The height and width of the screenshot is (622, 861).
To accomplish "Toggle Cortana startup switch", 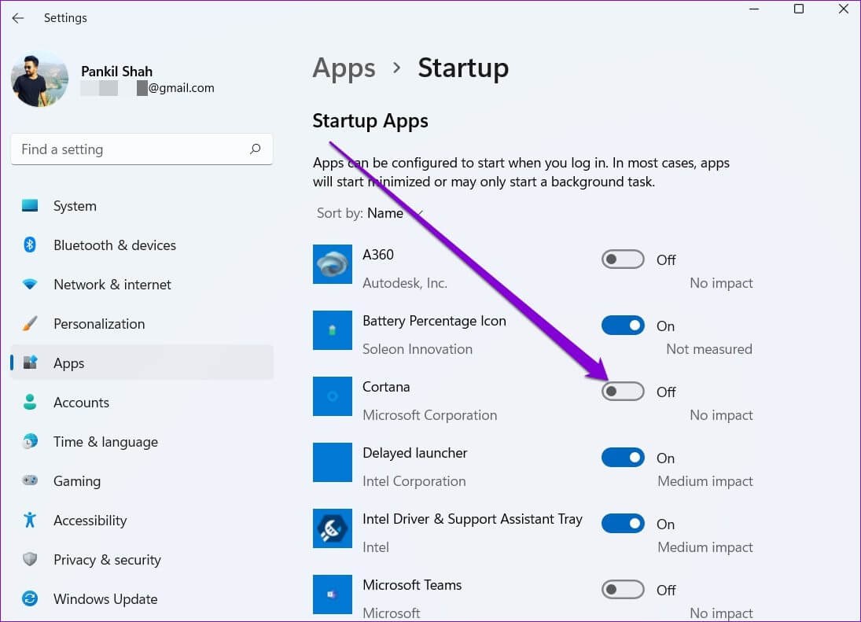I will pyautogui.click(x=623, y=392).
